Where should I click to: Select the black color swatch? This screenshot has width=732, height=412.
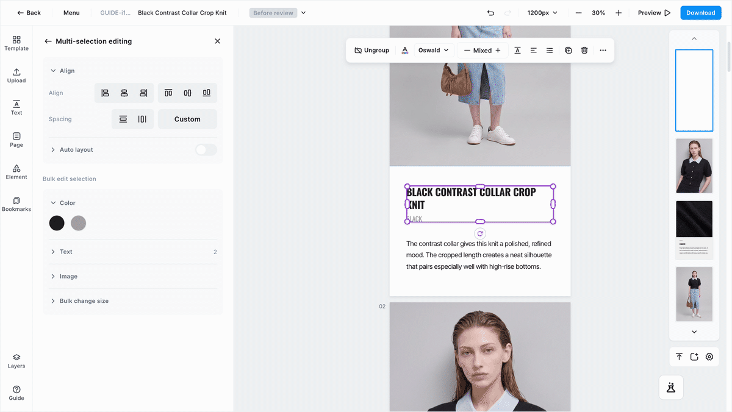57,223
